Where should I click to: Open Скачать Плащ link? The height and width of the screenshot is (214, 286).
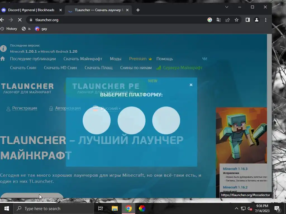99,68
